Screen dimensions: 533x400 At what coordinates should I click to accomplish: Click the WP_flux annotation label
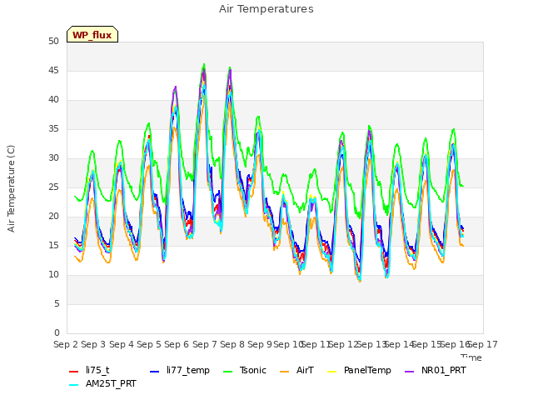click(92, 35)
